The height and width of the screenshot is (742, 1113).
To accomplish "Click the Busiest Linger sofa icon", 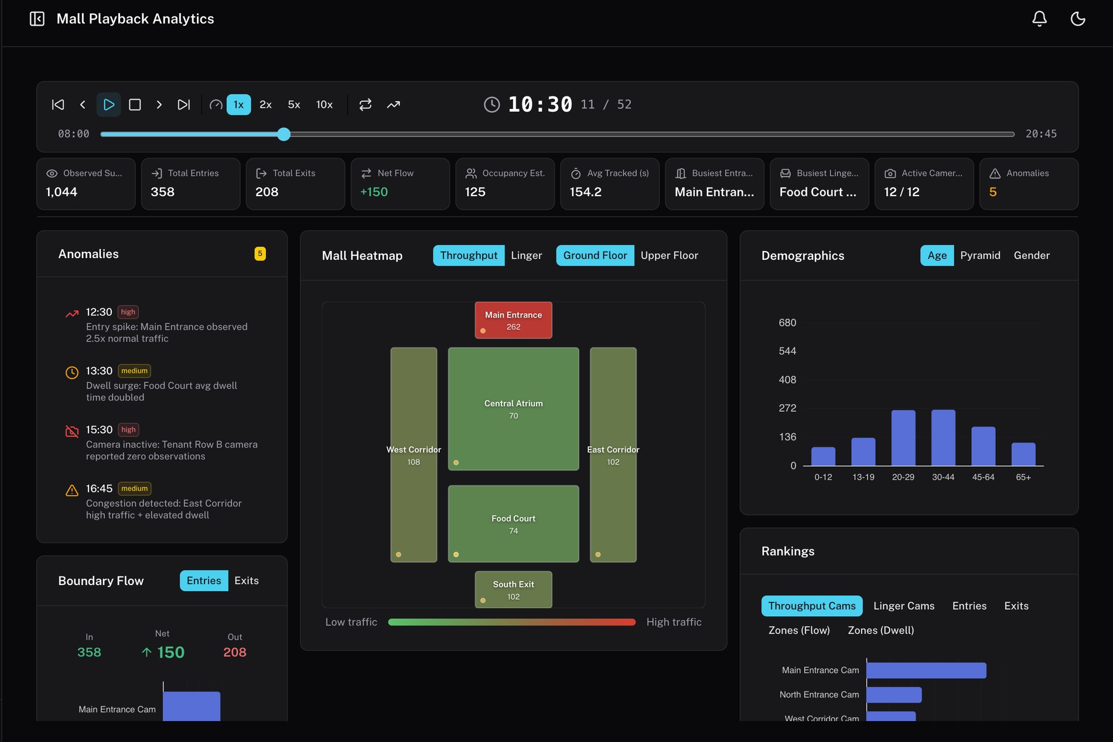I will click(786, 173).
